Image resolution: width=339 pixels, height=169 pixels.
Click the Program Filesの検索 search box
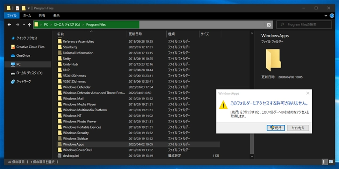point(304,25)
